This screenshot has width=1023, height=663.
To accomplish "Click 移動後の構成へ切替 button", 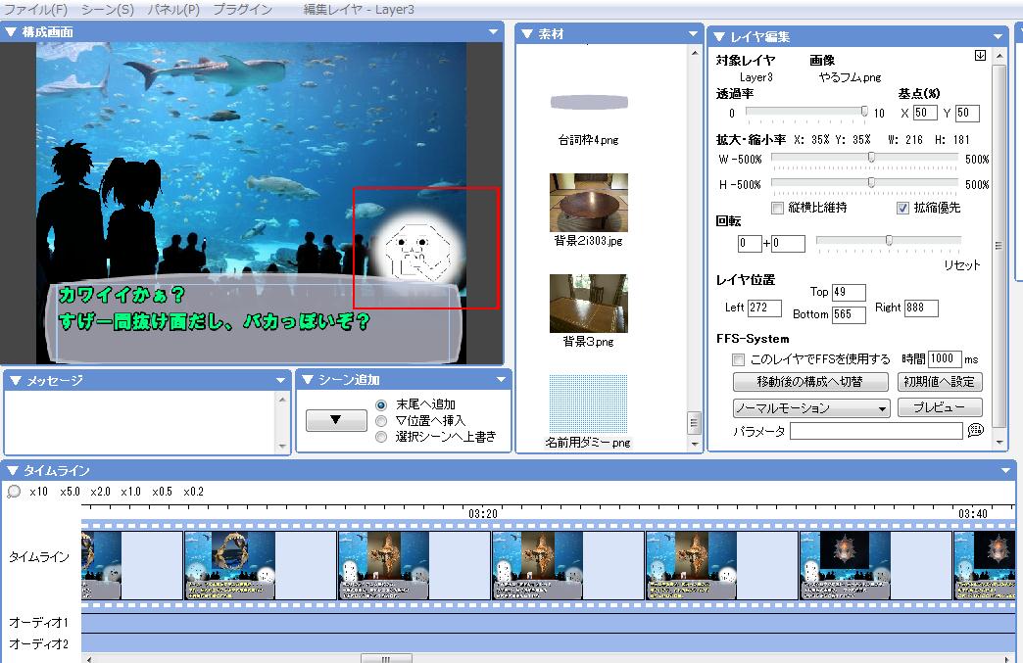I will click(x=810, y=381).
